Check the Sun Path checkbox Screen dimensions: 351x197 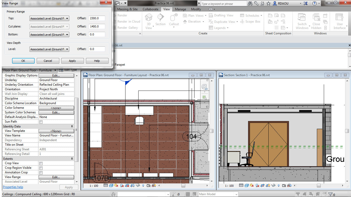pyautogui.click(x=41, y=122)
